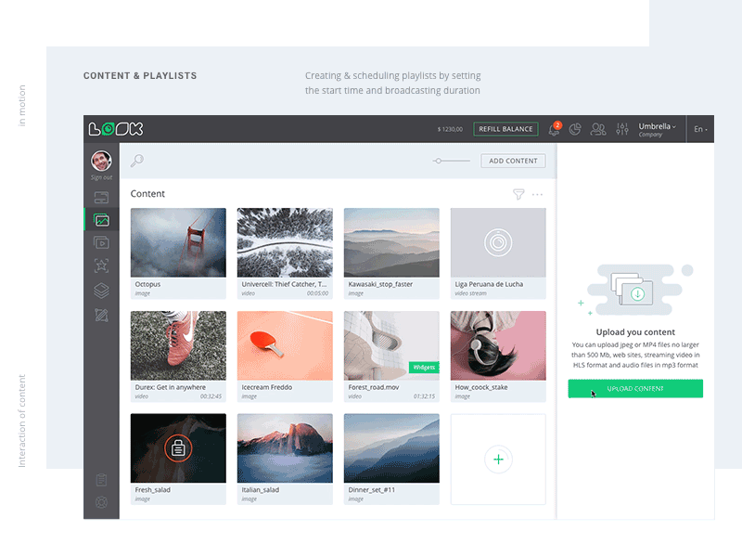Open the Italian_salad thumbnail

285,448
